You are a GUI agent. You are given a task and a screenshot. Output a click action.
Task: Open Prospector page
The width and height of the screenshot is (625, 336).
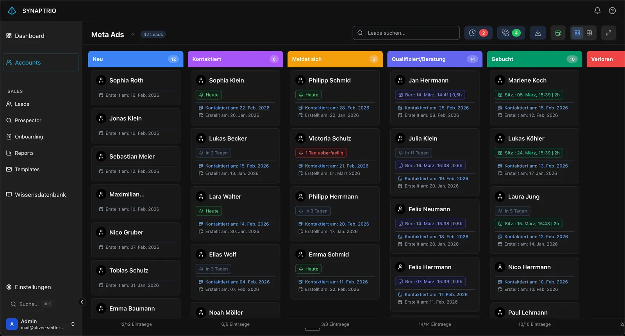41,120
